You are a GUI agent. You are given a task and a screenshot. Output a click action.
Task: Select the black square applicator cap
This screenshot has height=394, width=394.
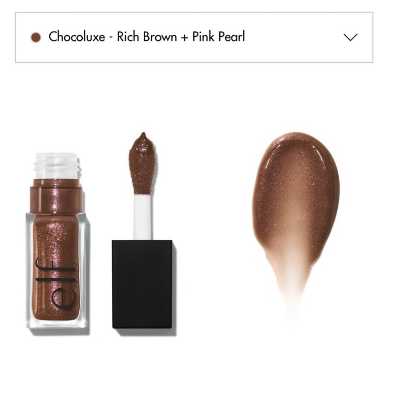pos(142,284)
